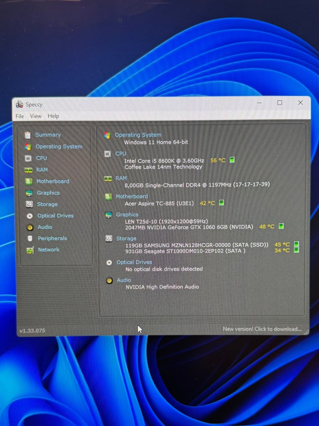Click the version label v1.33.075

click(x=32, y=331)
